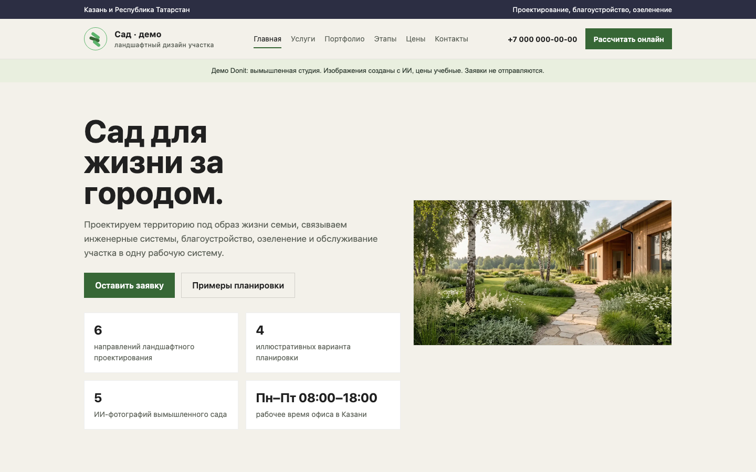
Task: Open Примеры планировки button
Action: [x=238, y=285]
